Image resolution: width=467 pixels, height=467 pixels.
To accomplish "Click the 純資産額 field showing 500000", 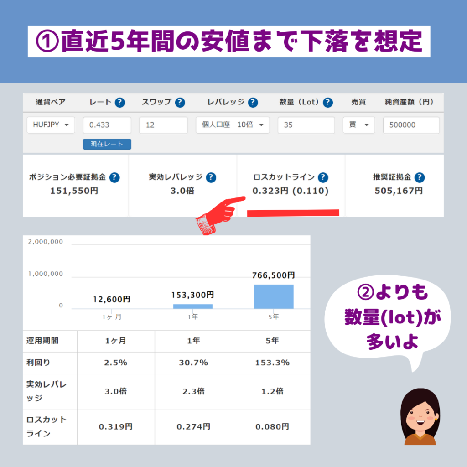I will [411, 125].
